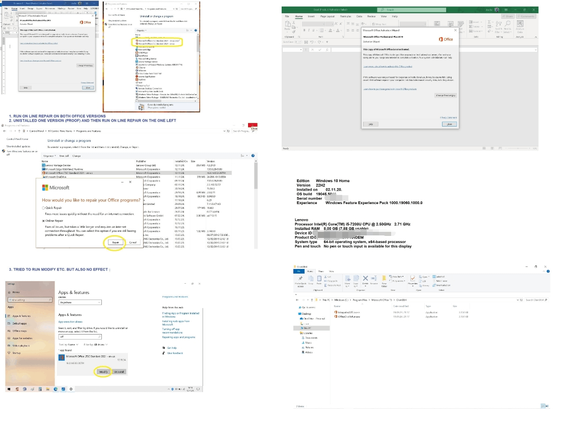The width and height of the screenshot is (576, 421).
Task: Toggle Italic in Excel's Font group
Action: click(x=309, y=31)
